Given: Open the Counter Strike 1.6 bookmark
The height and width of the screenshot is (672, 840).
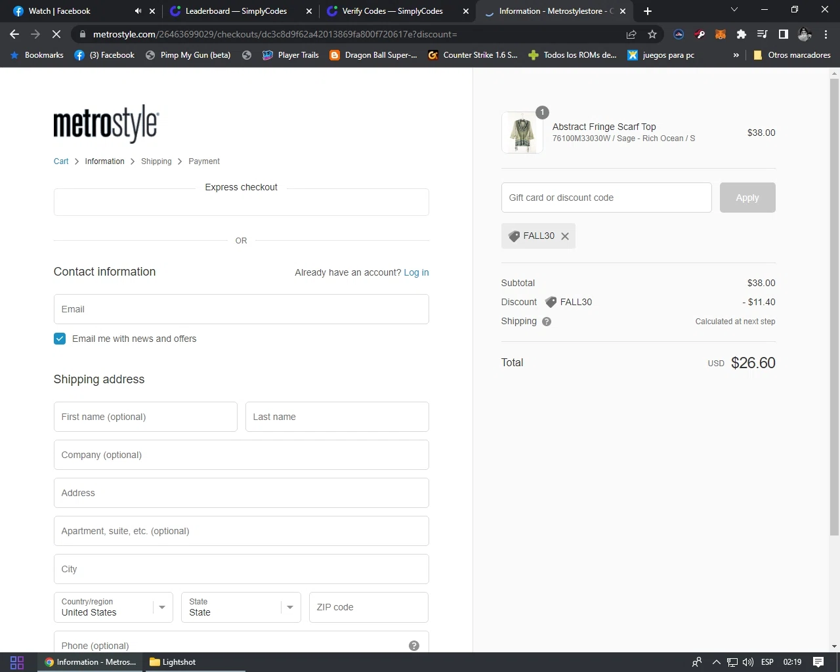Looking at the screenshot, I should tap(473, 55).
